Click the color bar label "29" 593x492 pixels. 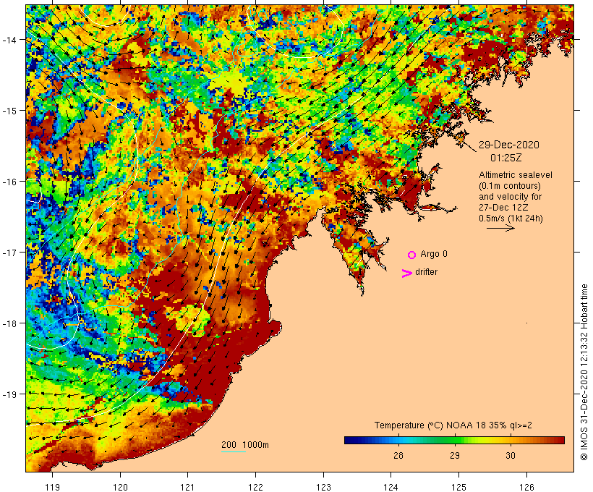click(x=455, y=455)
